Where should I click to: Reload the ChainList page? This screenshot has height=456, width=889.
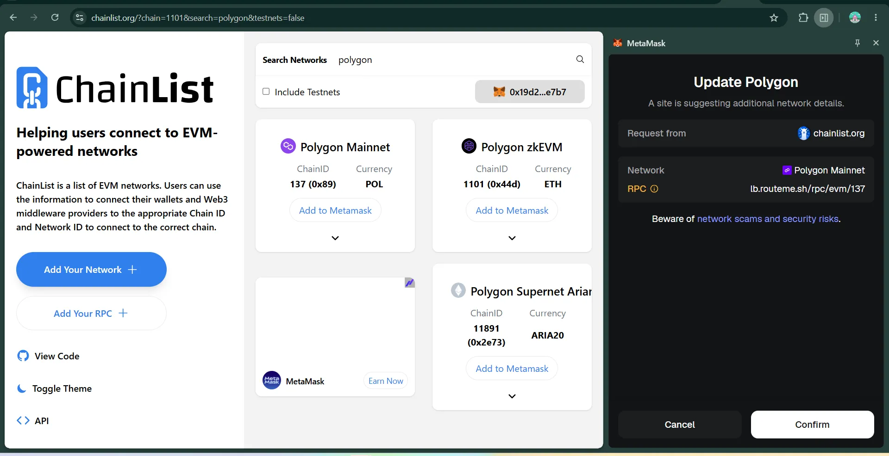[x=55, y=18]
